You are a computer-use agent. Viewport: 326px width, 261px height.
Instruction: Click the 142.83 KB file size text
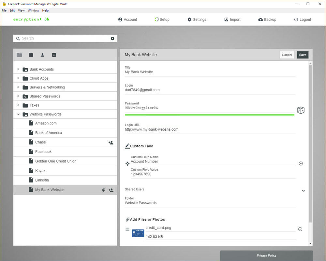coord(154,237)
